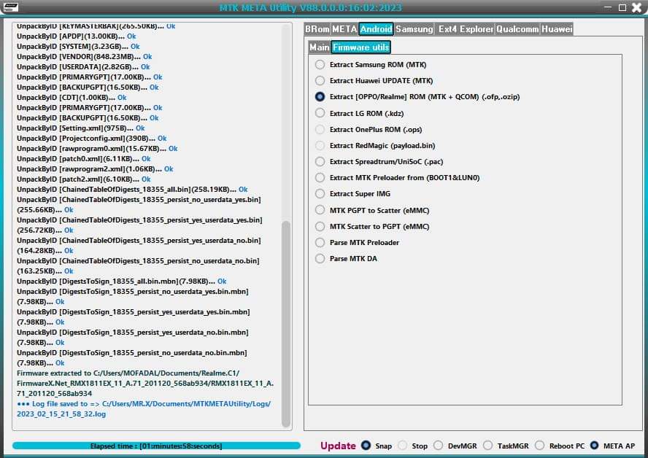Click the UnpackByID [rawprogram0.xml] log line
The width and height of the screenshot is (648, 458).
coord(97,148)
